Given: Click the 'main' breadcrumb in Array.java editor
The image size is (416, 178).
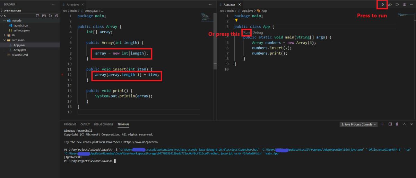Looking at the screenshot, I should click(74, 11).
